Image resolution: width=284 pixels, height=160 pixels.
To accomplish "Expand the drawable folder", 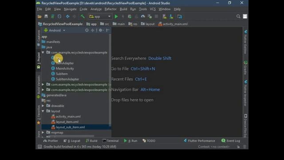I will [43, 106].
